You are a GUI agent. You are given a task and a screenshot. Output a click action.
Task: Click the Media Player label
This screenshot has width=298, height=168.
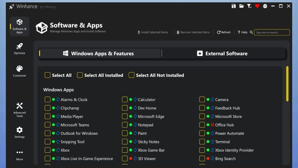[72, 117]
